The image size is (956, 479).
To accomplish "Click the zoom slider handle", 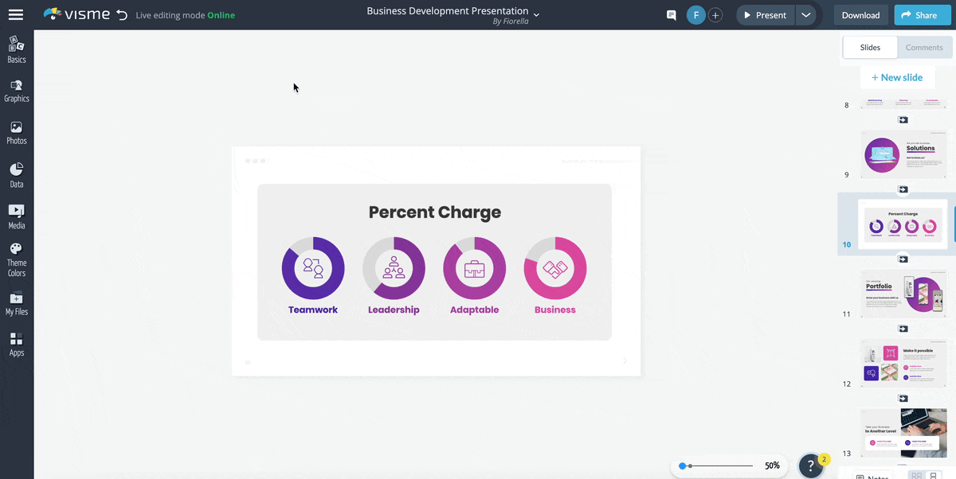I will (683, 465).
